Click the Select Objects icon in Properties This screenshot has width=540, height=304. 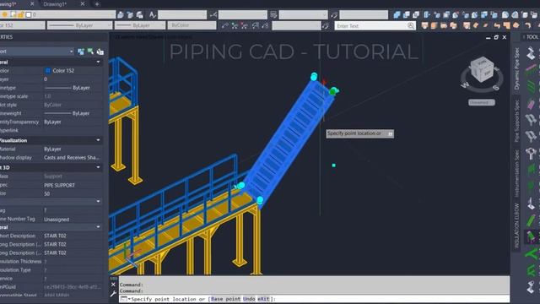click(x=90, y=52)
